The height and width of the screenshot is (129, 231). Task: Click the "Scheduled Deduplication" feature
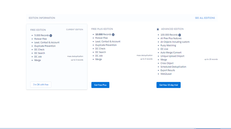coord(173,67)
